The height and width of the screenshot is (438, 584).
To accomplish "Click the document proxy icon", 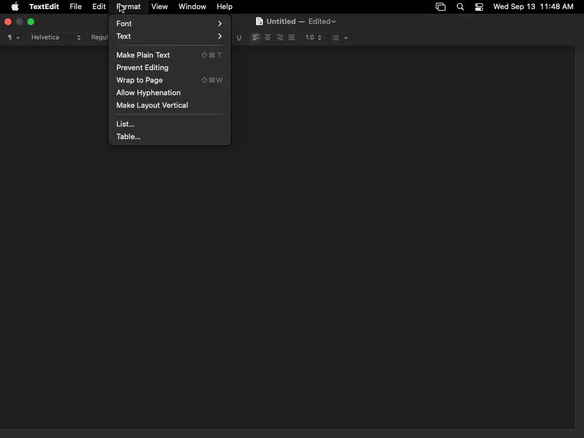I will click(259, 21).
